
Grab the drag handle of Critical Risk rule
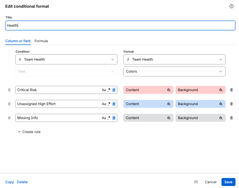[9, 90]
